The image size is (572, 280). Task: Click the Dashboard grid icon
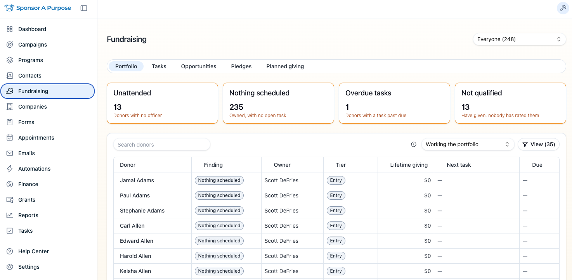[10, 29]
